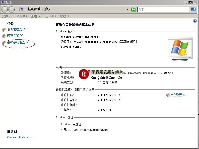Open the 工具(T) menu

(50, 16)
